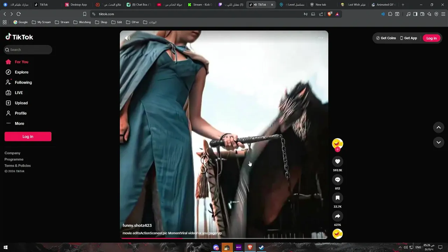Open the Other bookmarks folder

point(132,22)
